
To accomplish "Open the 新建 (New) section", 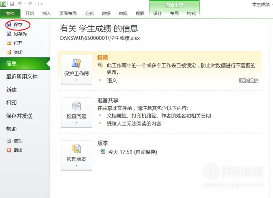I will 11,90.
